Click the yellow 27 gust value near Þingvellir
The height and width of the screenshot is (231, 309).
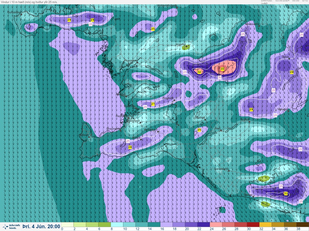pos(153,104)
